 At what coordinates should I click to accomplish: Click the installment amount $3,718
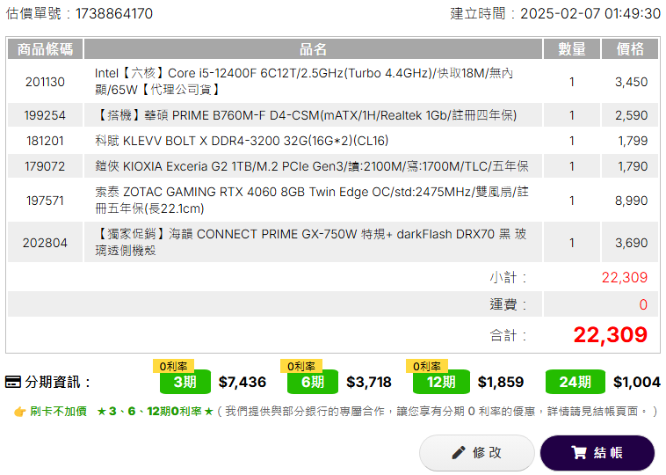369,382
